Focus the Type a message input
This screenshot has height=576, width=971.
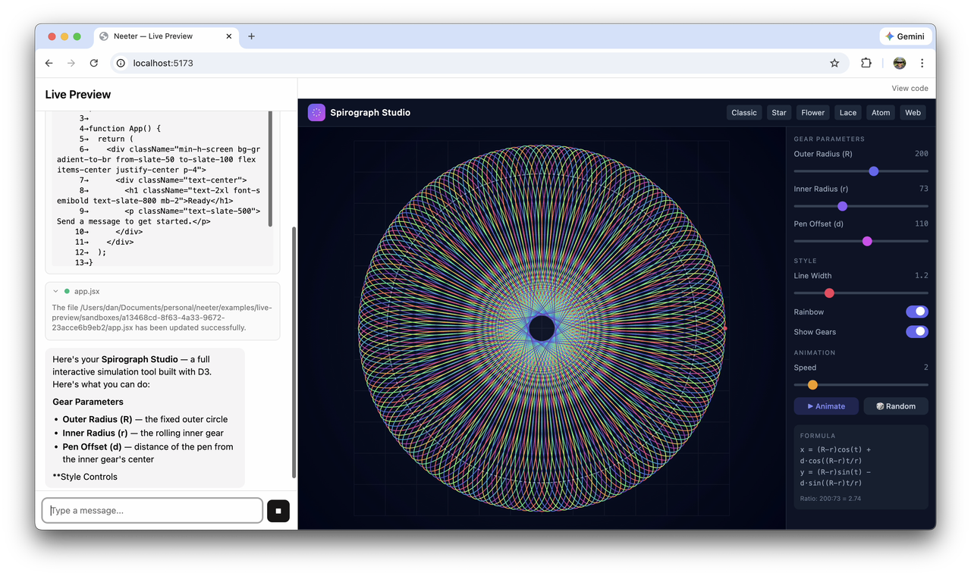pos(152,510)
